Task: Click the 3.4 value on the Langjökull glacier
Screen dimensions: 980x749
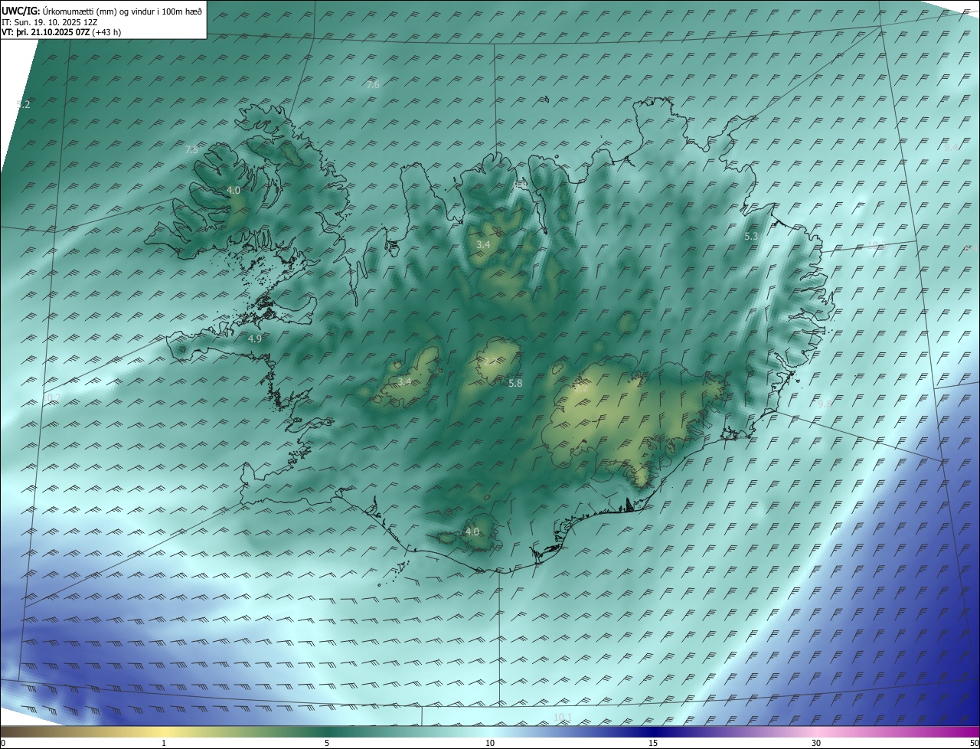Action: pyautogui.click(x=404, y=381)
